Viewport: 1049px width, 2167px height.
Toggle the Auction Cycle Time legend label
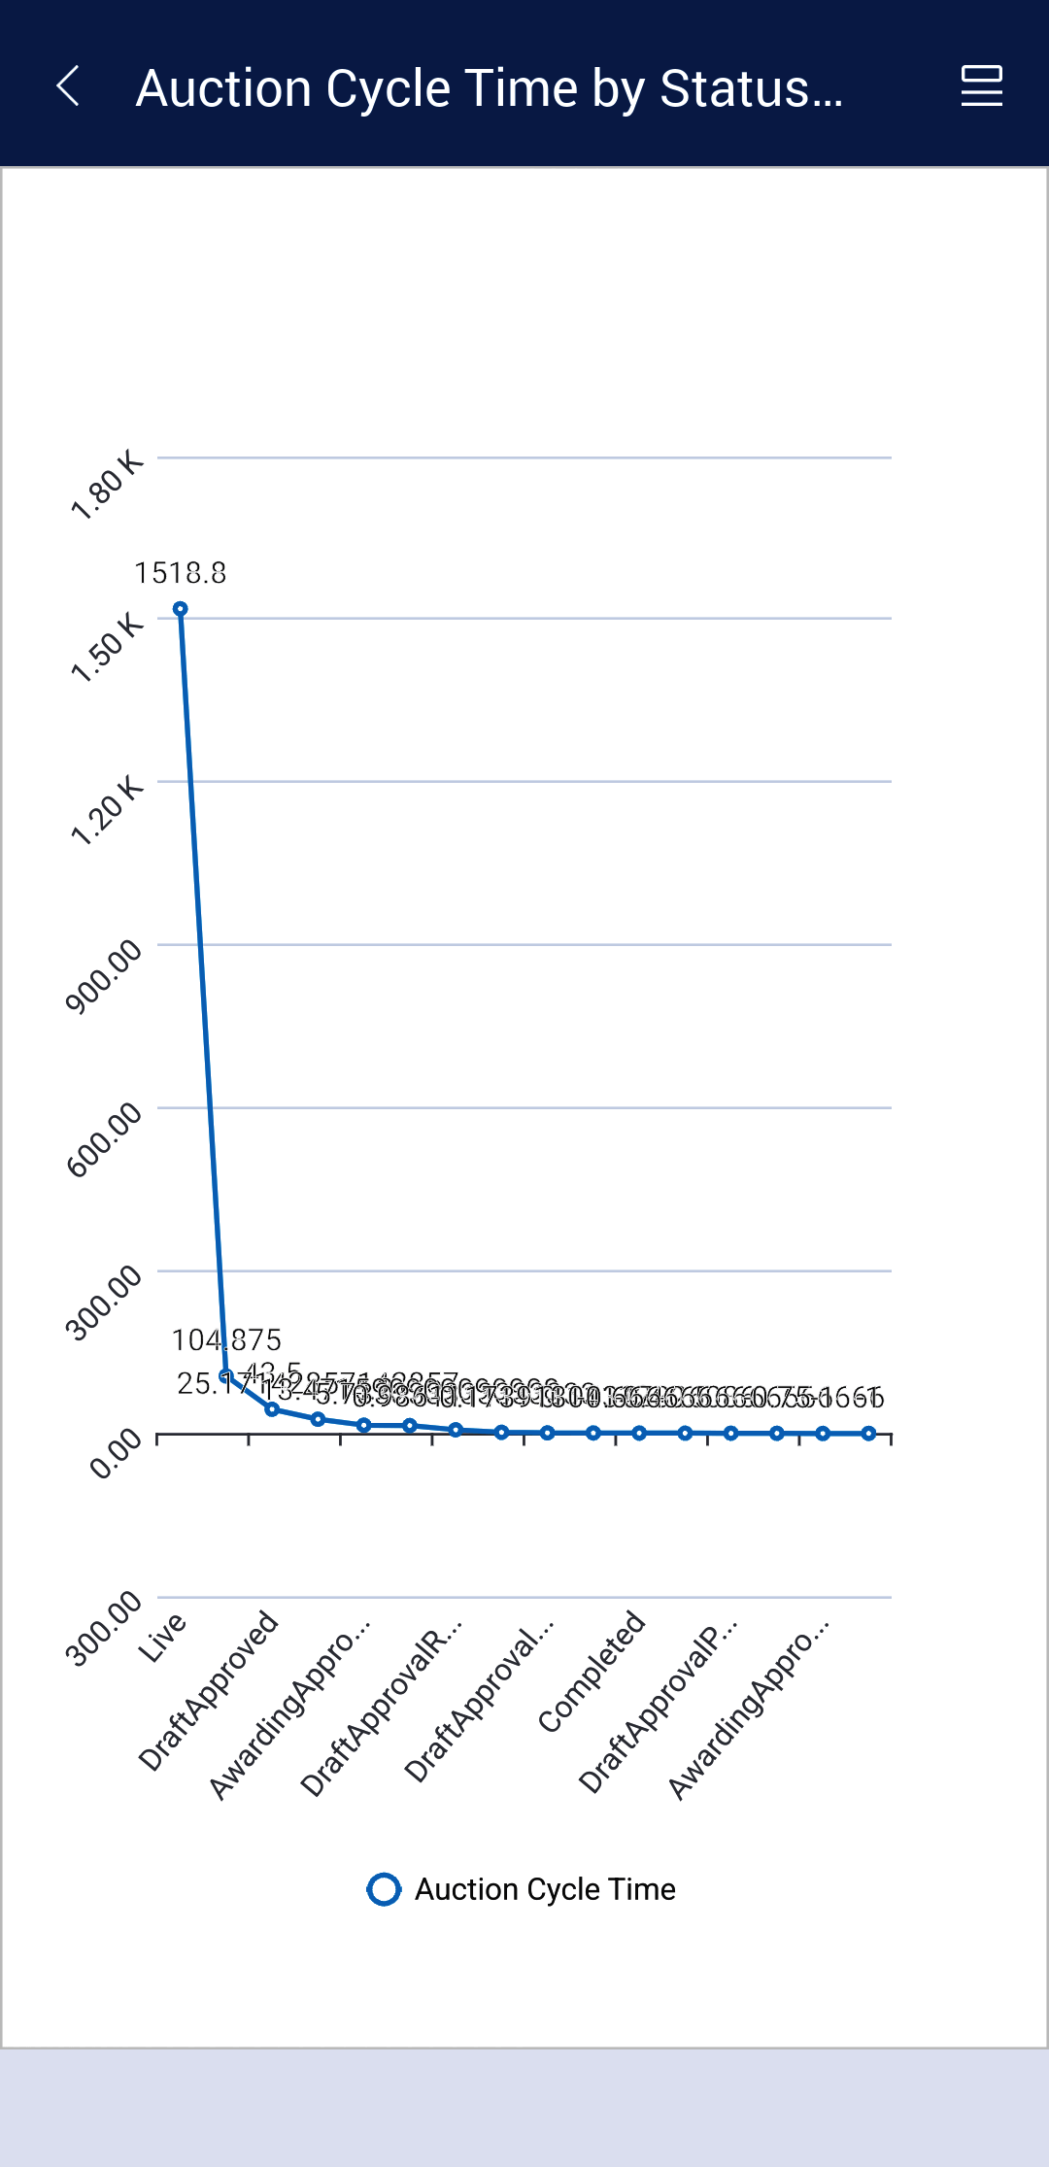coord(545,1888)
